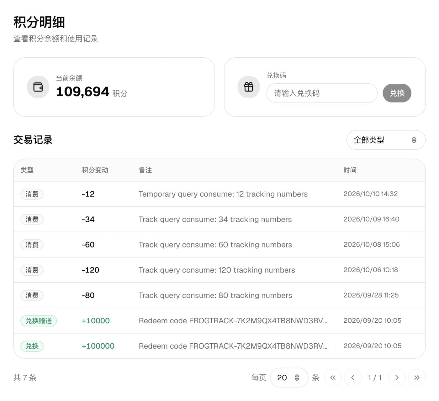Click the 消费 tag in the -120 row

point(32,270)
